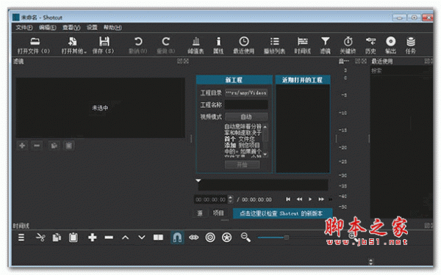Click the rewind playback button
This screenshot has height=275, width=441.
pyautogui.click(x=299, y=199)
